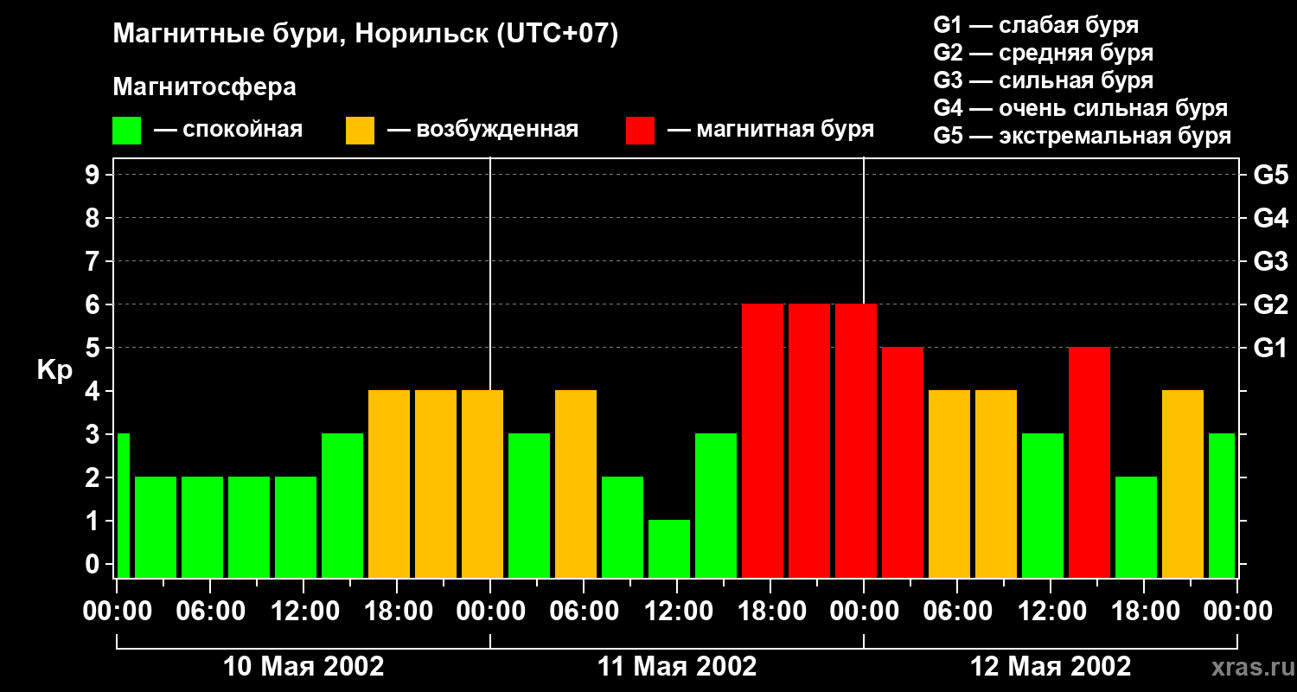Click the red Kp 5 bar right after midnight 12 Мая
This screenshot has width=1297, height=692.
pos(903,462)
